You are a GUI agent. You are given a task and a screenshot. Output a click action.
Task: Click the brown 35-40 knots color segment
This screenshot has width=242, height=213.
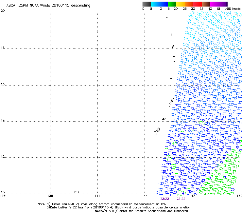tap(206, 4)
